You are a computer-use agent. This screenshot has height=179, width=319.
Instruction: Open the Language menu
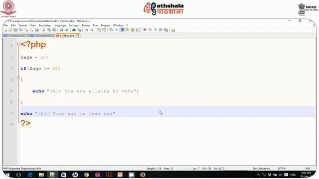pos(60,25)
